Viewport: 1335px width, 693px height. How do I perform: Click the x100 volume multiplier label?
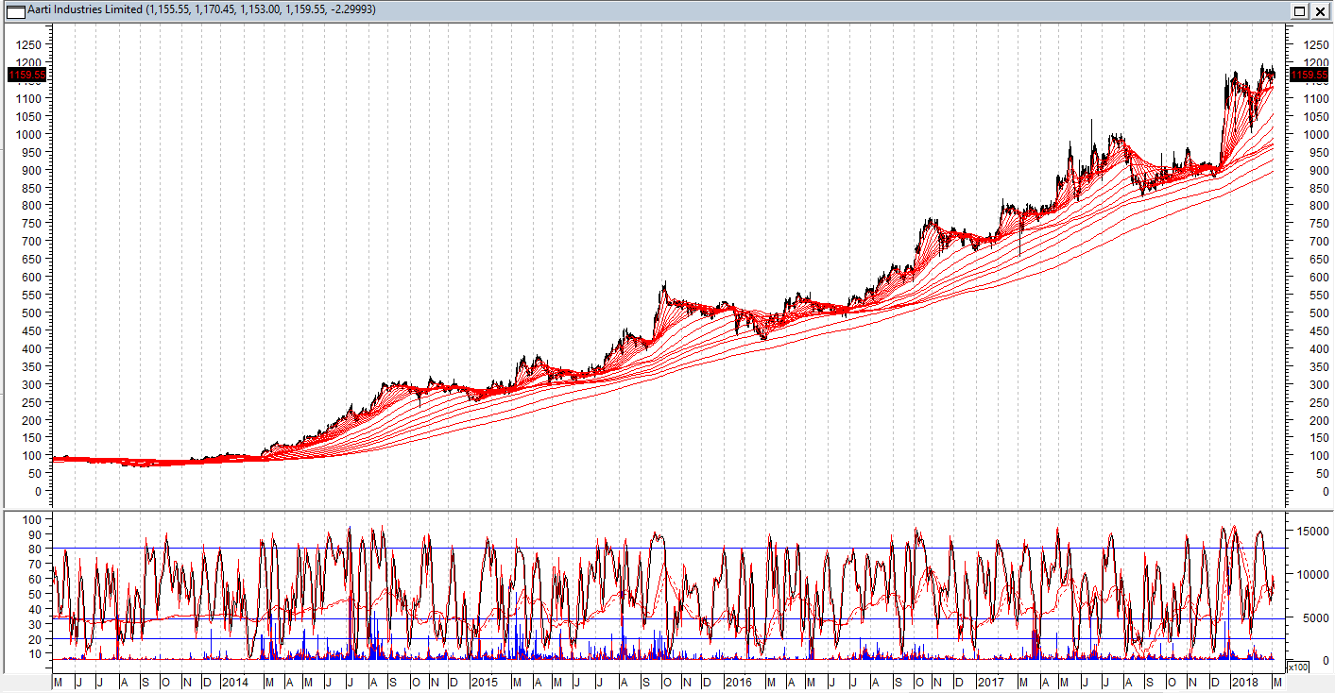1298,668
